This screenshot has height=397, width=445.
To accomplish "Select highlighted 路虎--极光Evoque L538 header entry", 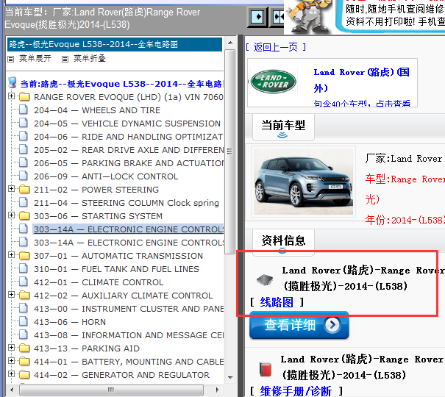I will (x=115, y=45).
